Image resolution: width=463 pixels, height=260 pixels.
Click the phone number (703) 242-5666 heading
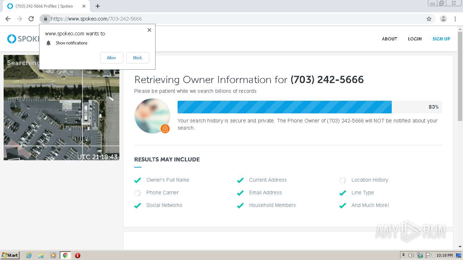(x=327, y=79)
